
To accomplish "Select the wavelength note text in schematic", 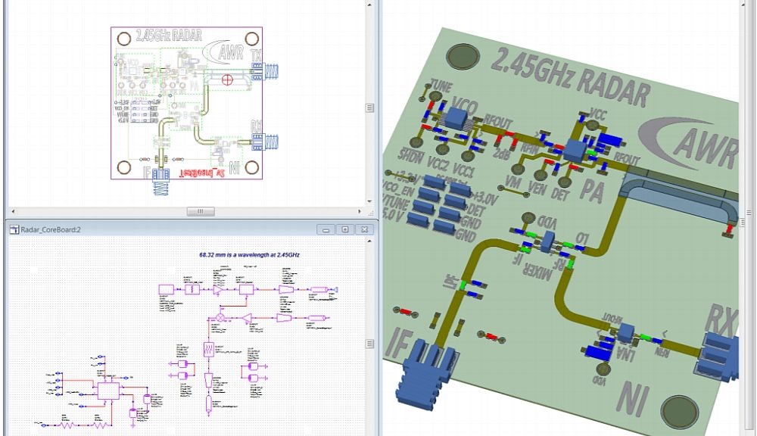I will (x=249, y=256).
